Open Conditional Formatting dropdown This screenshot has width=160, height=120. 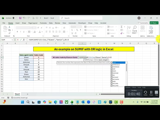pos(94,27)
